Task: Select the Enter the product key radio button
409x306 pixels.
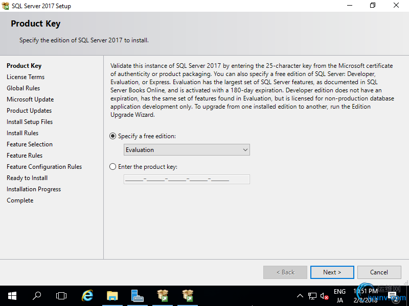Action: point(112,167)
